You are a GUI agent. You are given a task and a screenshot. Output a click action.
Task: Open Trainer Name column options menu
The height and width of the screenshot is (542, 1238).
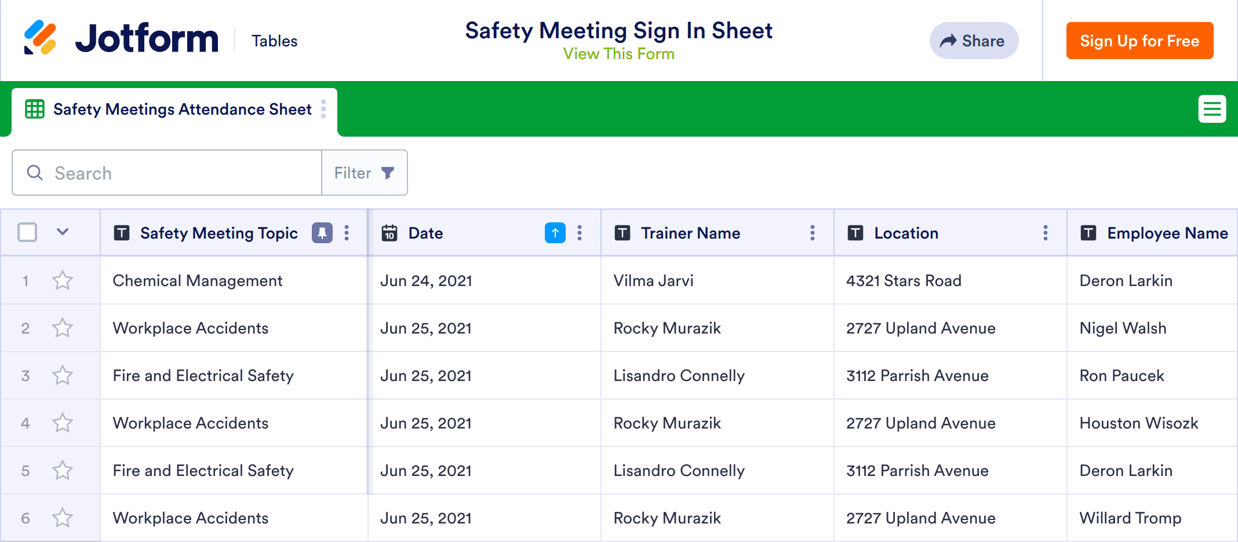pyautogui.click(x=812, y=233)
